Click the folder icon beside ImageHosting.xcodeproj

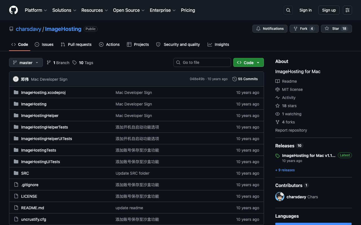click(16, 93)
